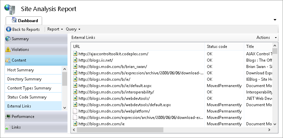The height and width of the screenshot is (138, 283).
Task: Expand the Actions dropdown
Action: pyautogui.click(x=266, y=38)
